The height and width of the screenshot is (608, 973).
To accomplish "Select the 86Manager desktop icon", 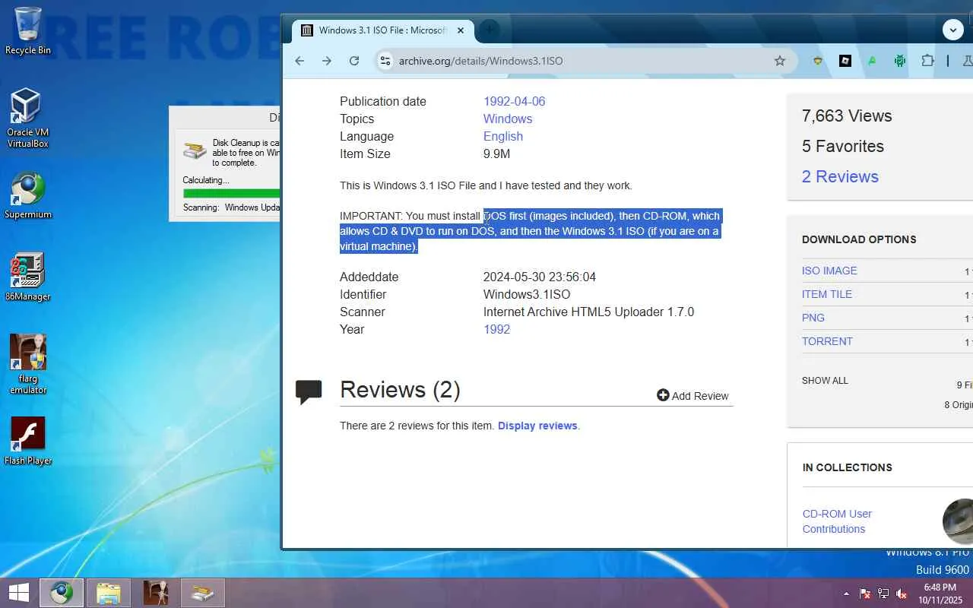I will 28,277.
